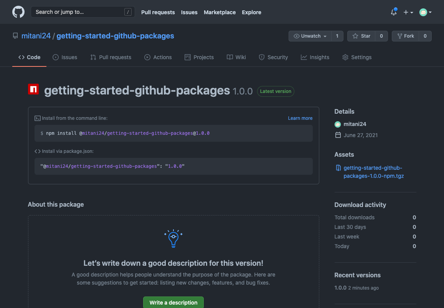Click the calendar icon next to June 27, 2021
444x308 pixels.
[338, 135]
